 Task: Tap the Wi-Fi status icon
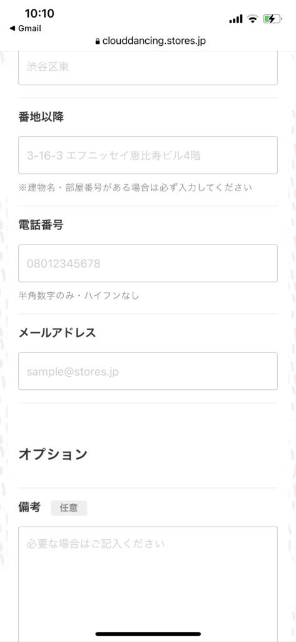click(x=253, y=19)
